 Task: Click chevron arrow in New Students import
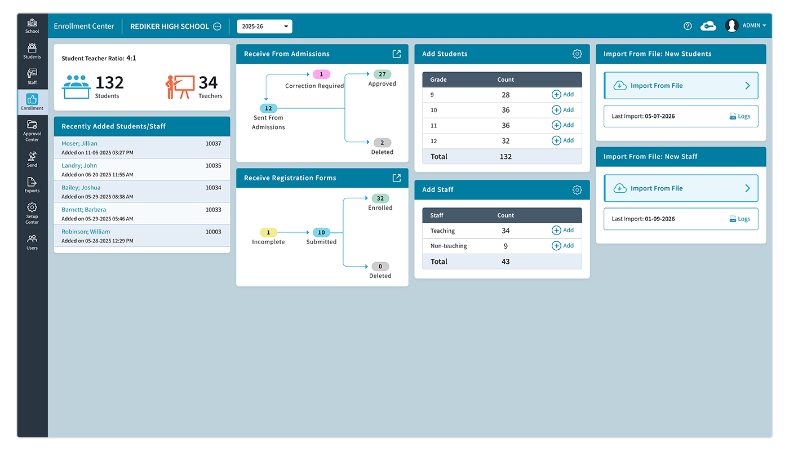[x=747, y=86]
